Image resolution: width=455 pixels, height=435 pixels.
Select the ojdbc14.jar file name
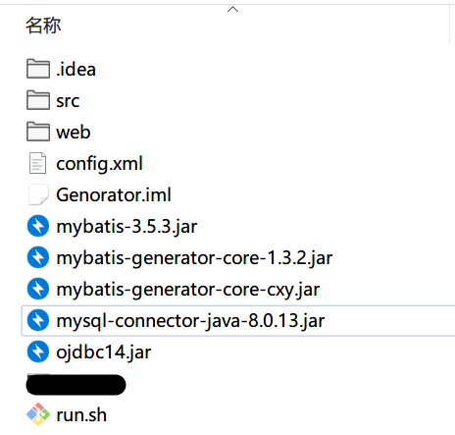click(104, 353)
